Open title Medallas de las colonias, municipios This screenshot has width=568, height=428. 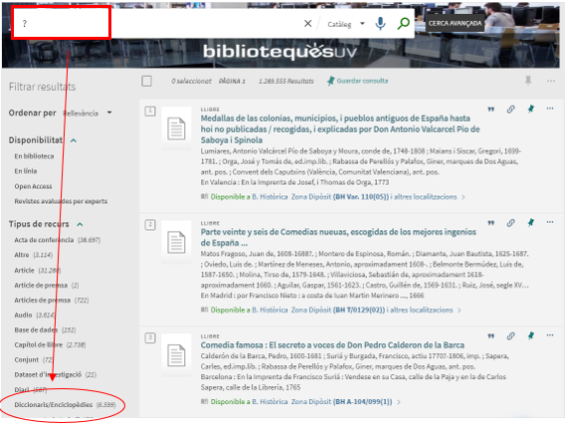(340, 129)
